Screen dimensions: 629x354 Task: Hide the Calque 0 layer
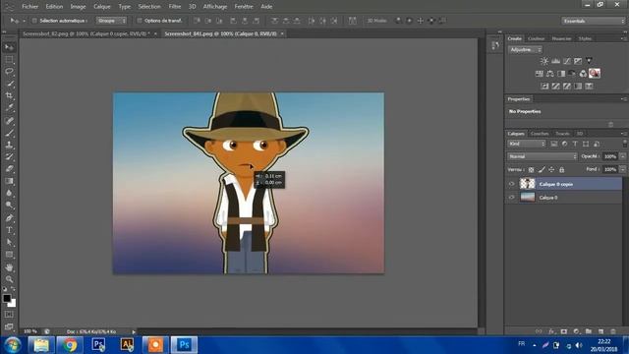[511, 197]
